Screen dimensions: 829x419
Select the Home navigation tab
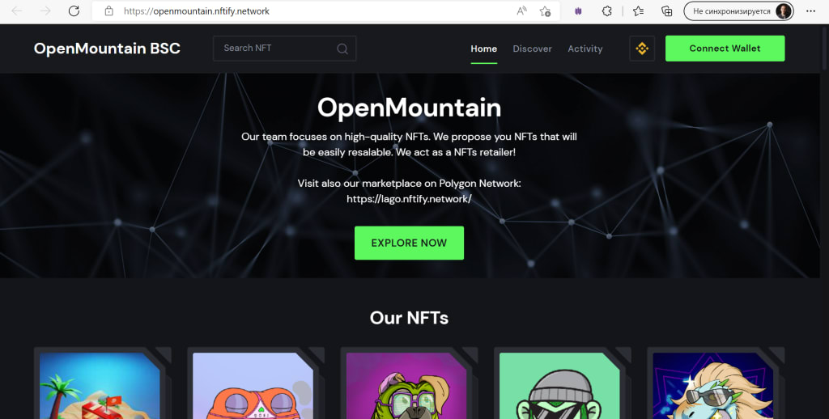(484, 49)
